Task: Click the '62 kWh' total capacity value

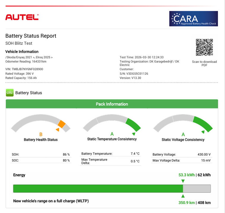Action: [204, 175]
